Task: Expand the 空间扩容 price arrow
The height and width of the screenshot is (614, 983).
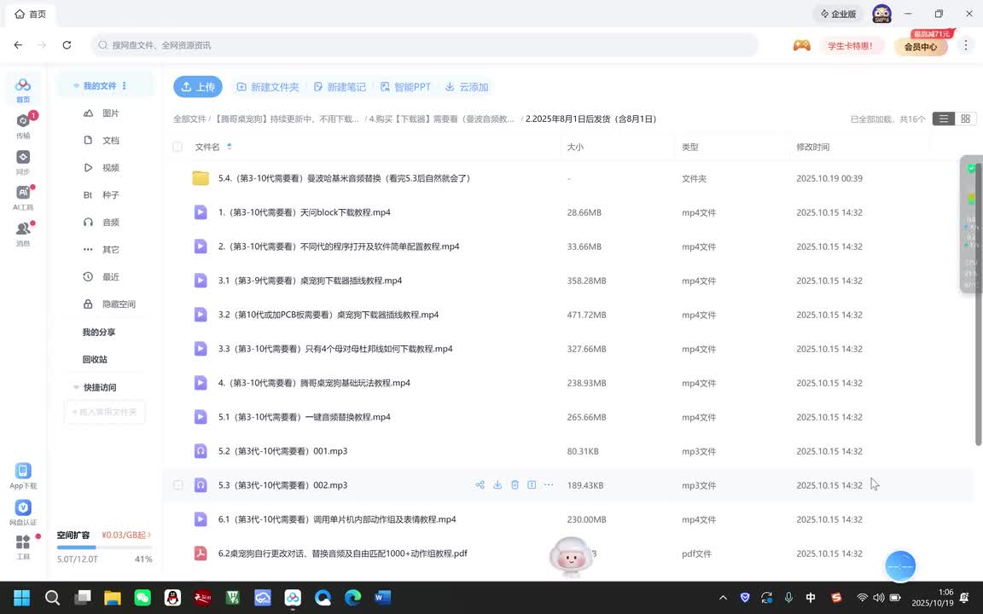Action: coord(149,535)
